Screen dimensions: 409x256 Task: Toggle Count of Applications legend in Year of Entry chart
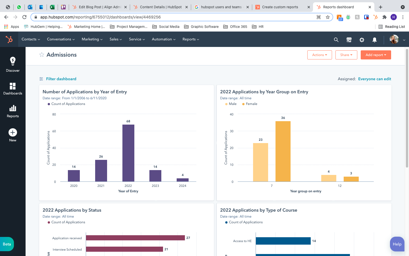tap(66, 104)
